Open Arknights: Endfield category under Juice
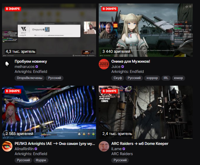The width and height of the screenshot is (200, 165). [x=127, y=72]
